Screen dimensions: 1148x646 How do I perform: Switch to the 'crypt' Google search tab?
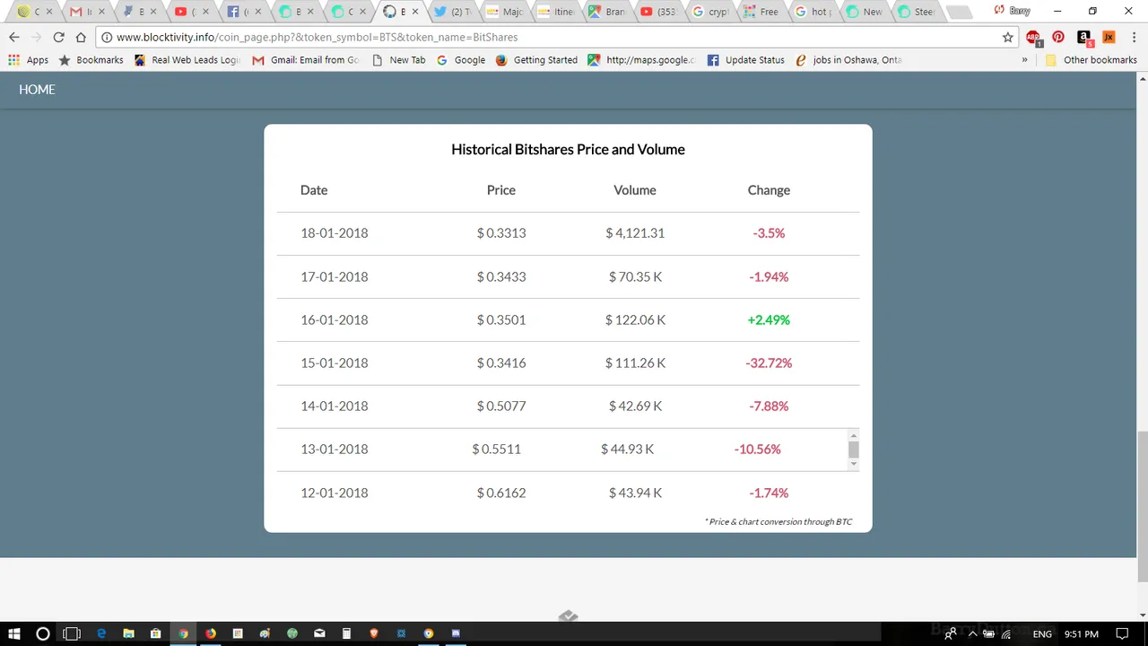click(711, 12)
